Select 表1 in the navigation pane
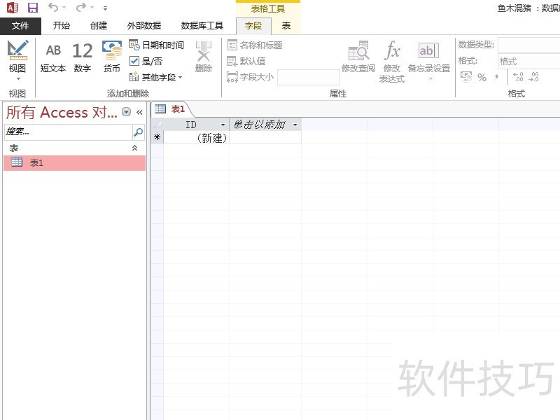 click(75, 162)
